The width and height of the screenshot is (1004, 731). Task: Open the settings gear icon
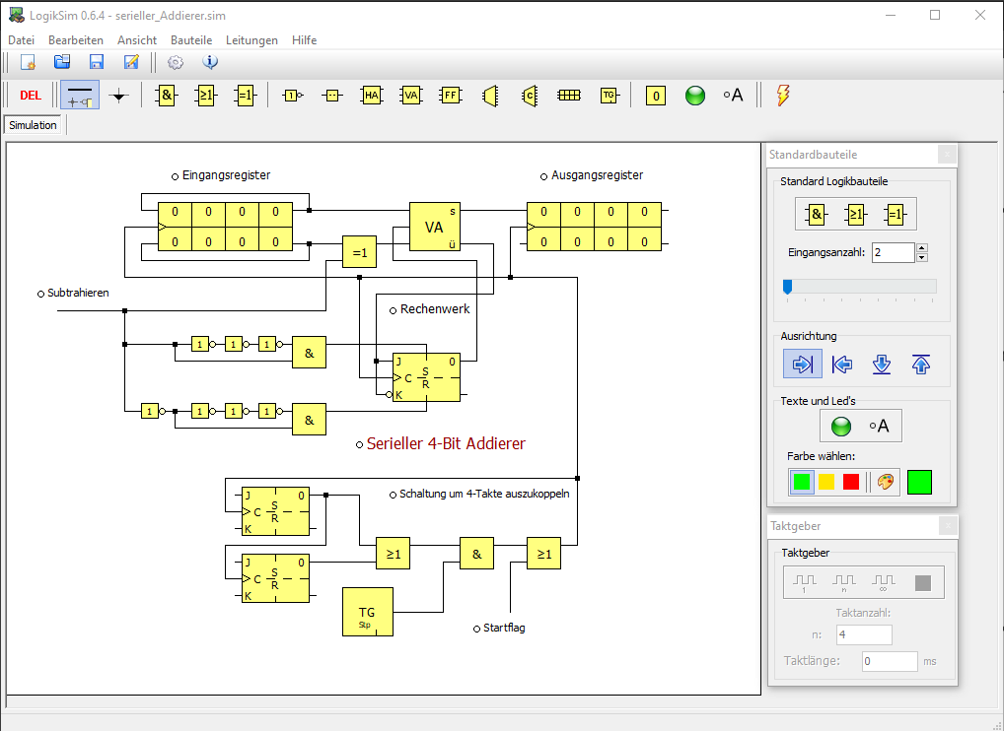[x=176, y=62]
